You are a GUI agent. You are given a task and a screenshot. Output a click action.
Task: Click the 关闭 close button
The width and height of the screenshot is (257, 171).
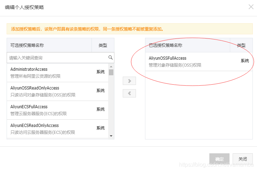[243, 159]
